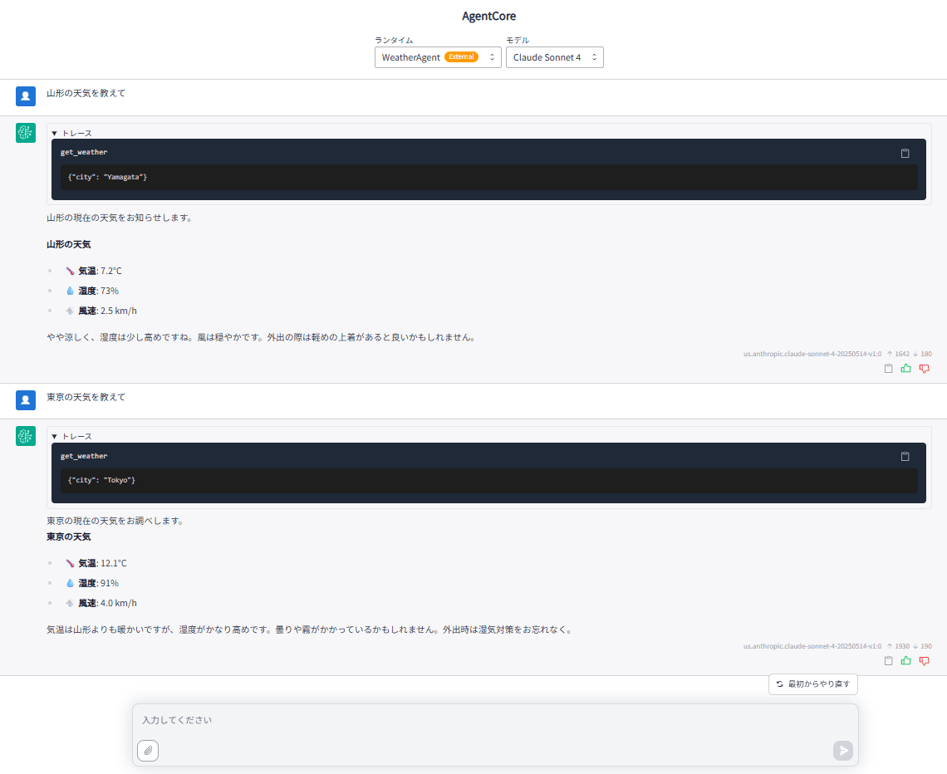Give thumbs down to Yamagata weather response

[x=924, y=368]
